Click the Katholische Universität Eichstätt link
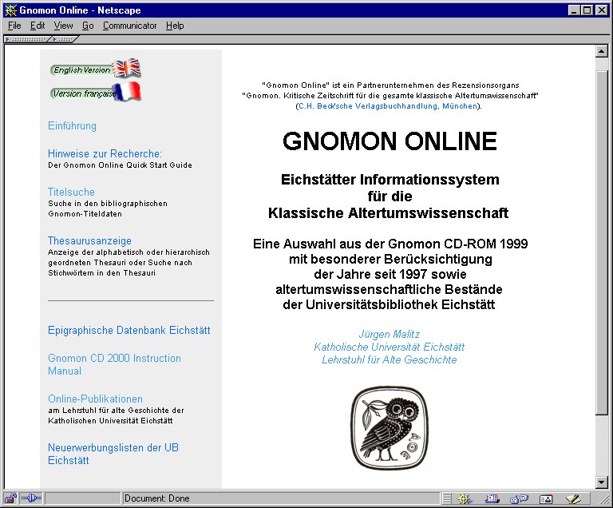This screenshot has height=508, width=613. pos(390,347)
